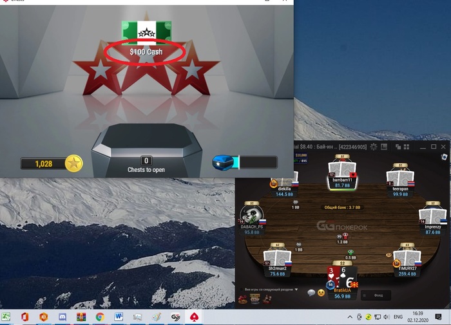Image resolution: width=451 pixels, height=325 pixels.
Task: Open the photo viewer taskbar icon
Action: [137, 317]
